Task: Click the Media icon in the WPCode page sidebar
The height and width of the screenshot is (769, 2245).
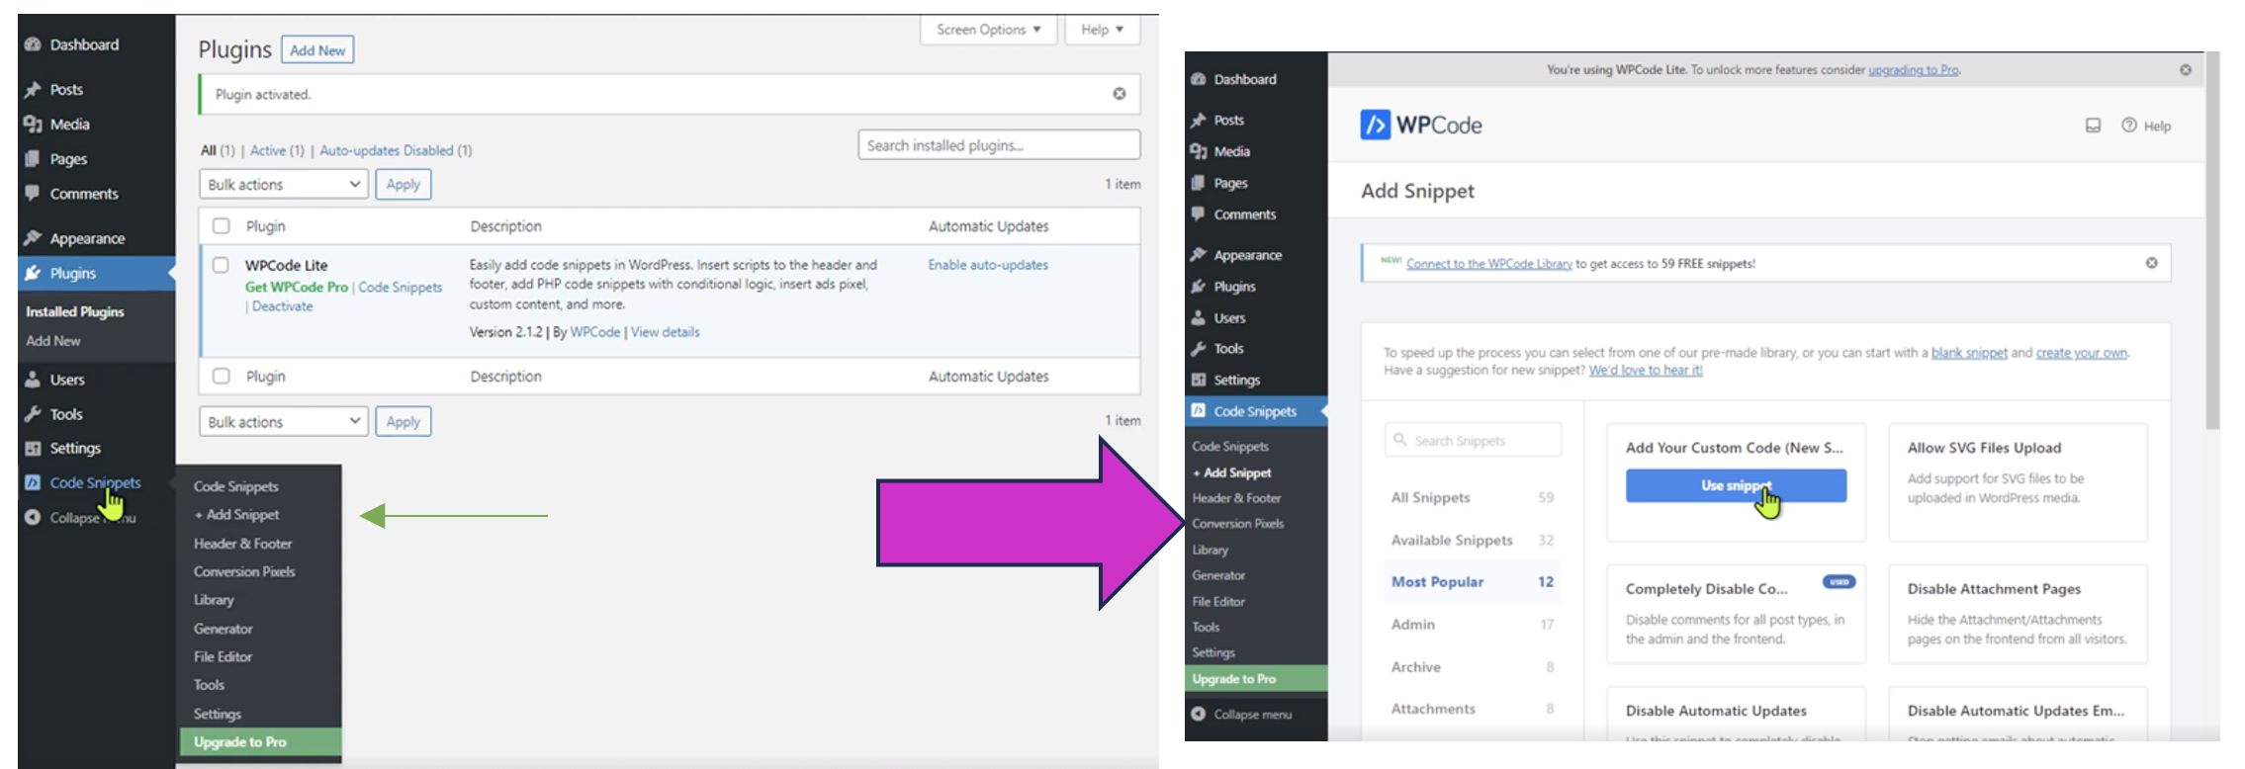Action: [x=1199, y=151]
